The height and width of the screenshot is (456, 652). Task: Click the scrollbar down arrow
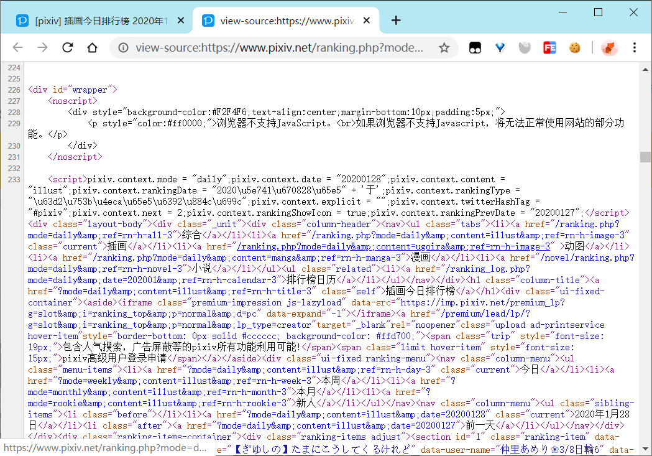[645, 449]
